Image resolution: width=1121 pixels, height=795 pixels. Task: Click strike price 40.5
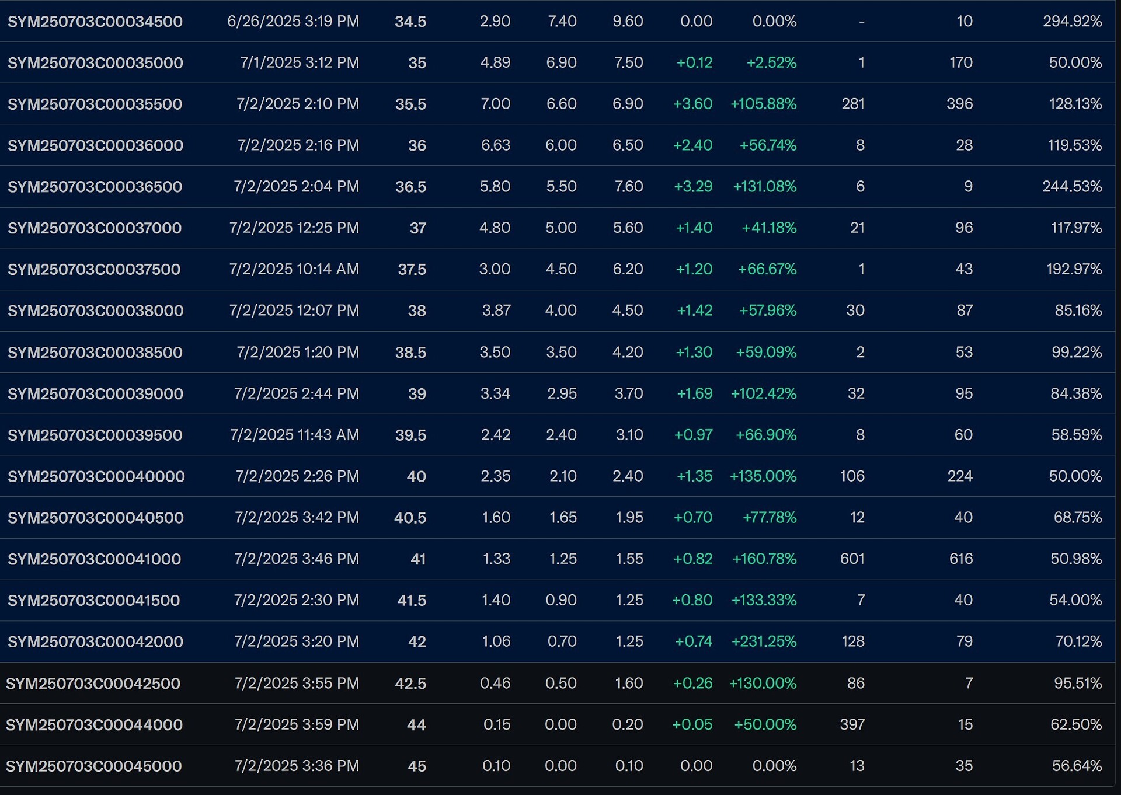[410, 518]
